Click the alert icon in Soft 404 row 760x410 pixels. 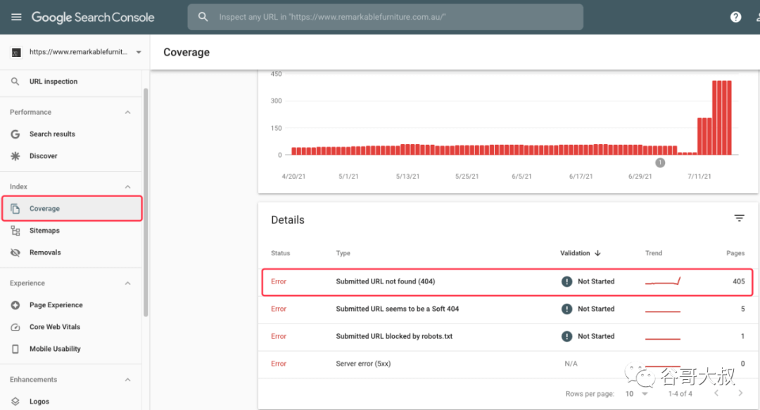coord(566,309)
